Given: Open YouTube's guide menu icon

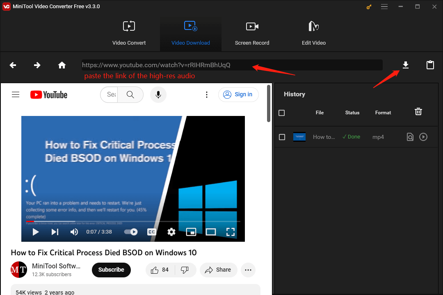Looking at the screenshot, I should tap(16, 95).
